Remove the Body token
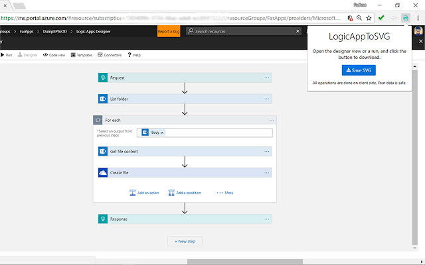This screenshot has width=425, height=265. pos(162,132)
